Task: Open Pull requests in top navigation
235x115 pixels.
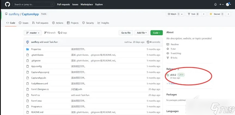Action: 63,4
